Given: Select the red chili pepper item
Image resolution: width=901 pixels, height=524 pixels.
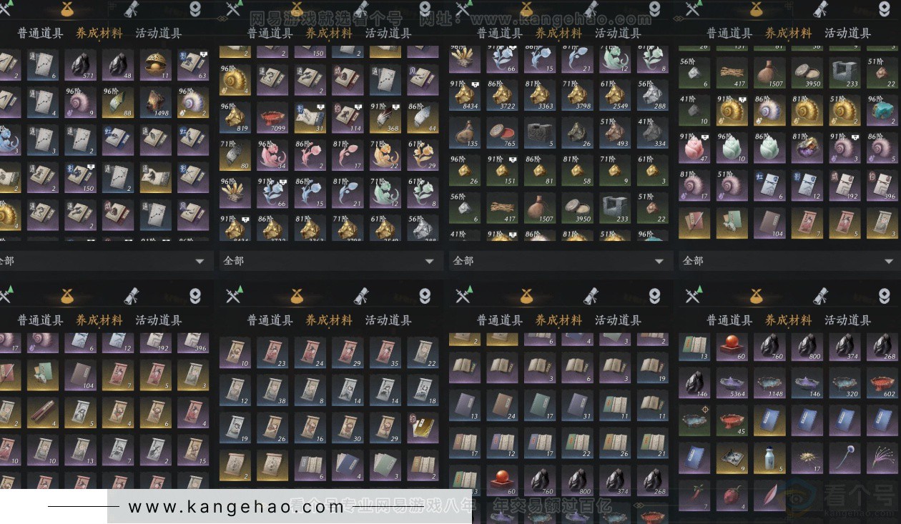Looking at the screenshot, I should pyautogui.click(x=694, y=495).
